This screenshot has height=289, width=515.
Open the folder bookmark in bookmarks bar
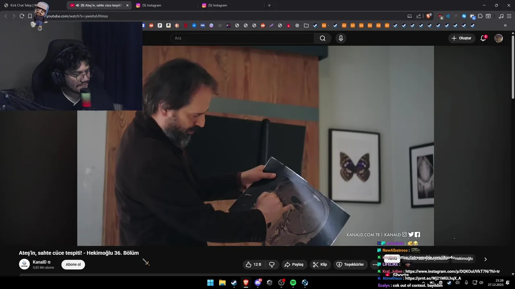[x=306, y=25]
